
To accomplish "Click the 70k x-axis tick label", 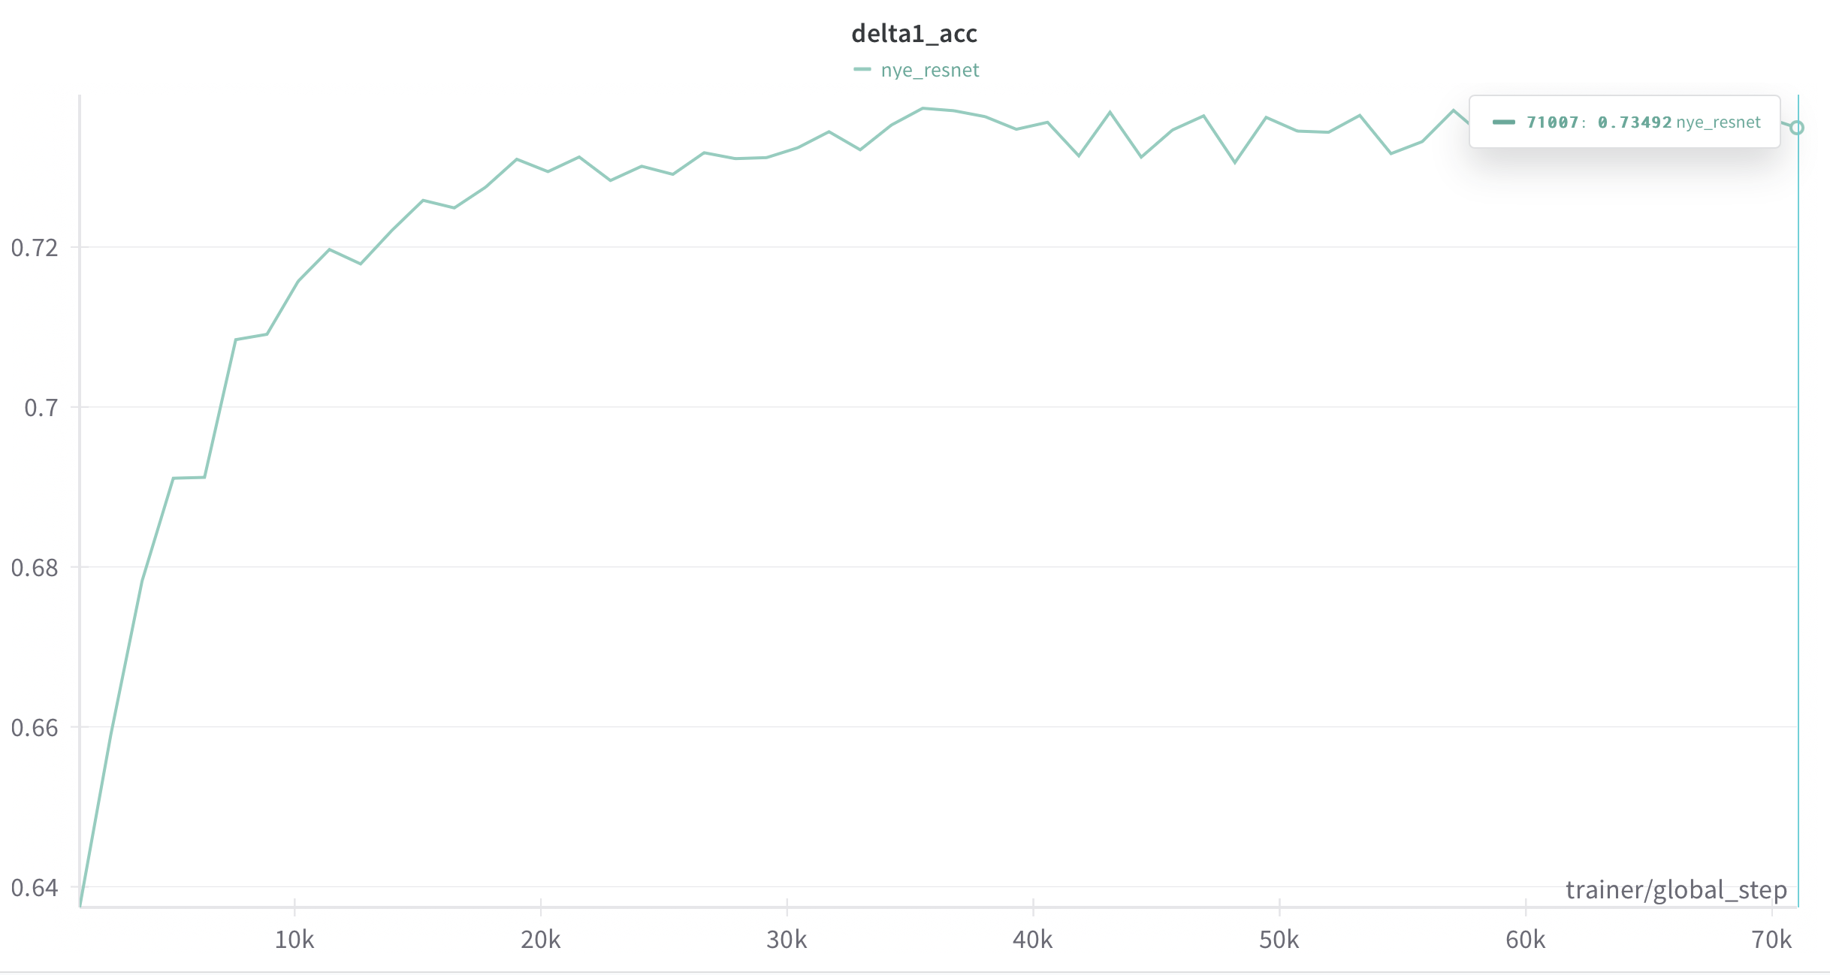I will 1772,939.
